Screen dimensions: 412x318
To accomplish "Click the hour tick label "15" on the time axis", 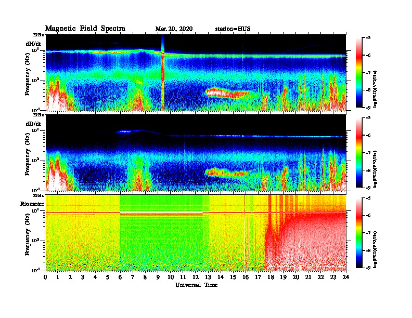I will click(x=233, y=277).
